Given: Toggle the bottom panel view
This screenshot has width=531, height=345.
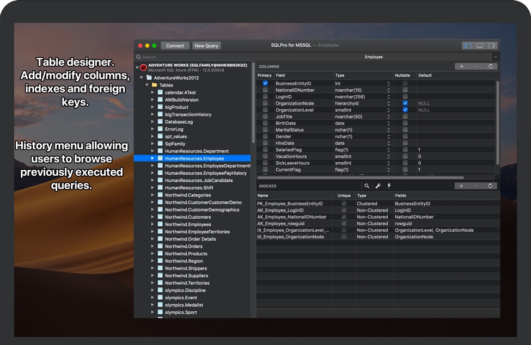Looking at the screenshot, I should pos(480,46).
